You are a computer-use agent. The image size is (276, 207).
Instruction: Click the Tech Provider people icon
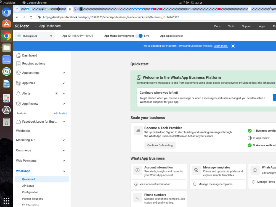[x=138, y=130]
